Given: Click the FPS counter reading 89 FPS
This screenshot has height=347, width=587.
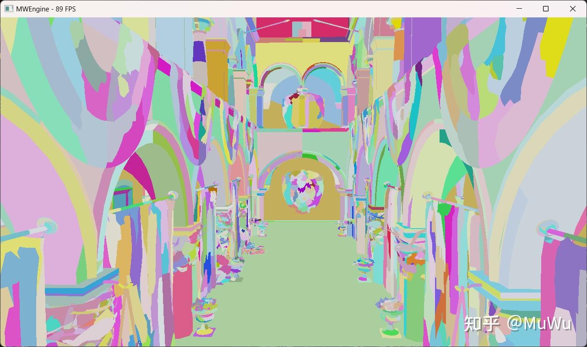Looking at the screenshot, I should (x=64, y=8).
